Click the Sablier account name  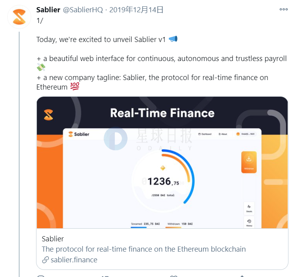(48, 10)
